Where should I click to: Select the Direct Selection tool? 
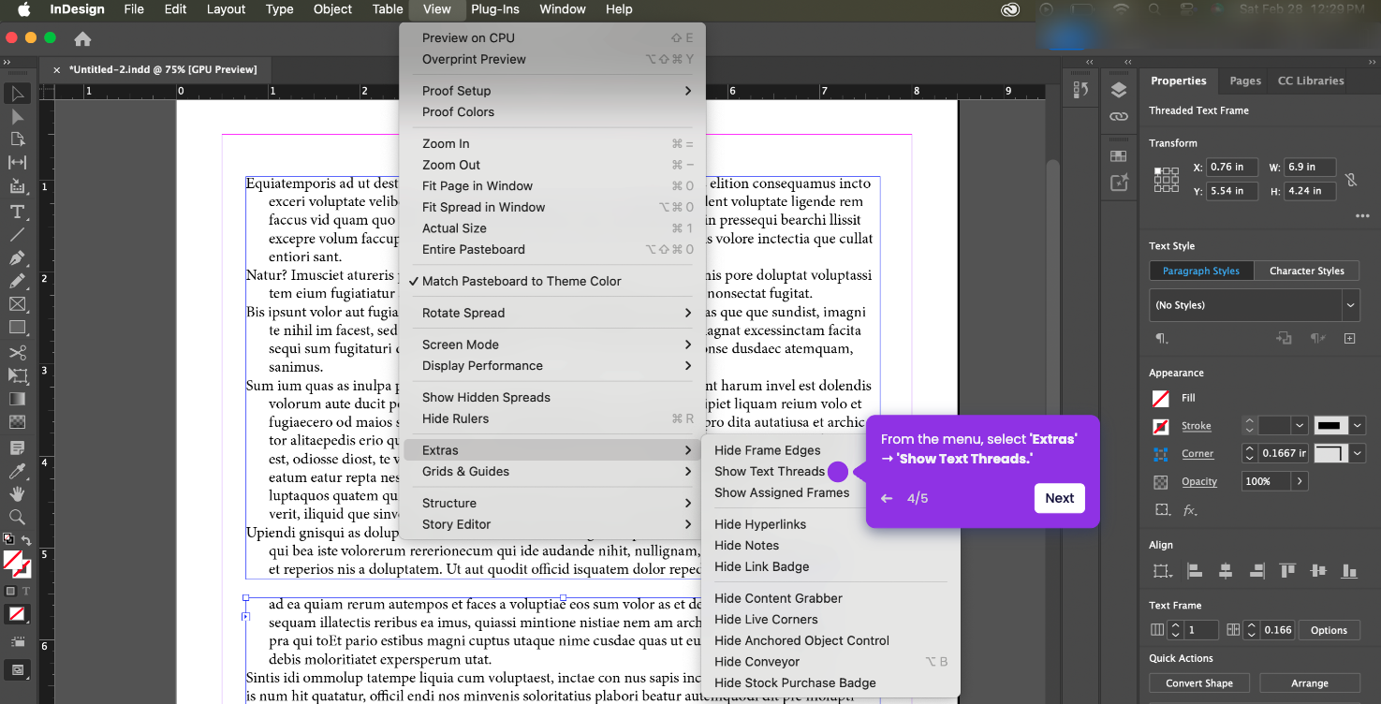(17, 117)
